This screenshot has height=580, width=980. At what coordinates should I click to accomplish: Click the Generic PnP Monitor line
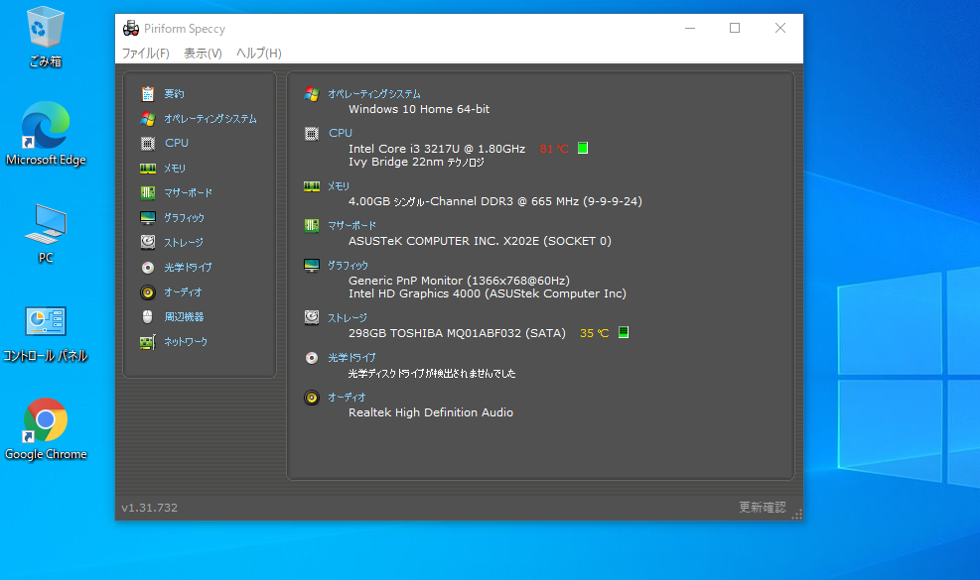tap(459, 281)
